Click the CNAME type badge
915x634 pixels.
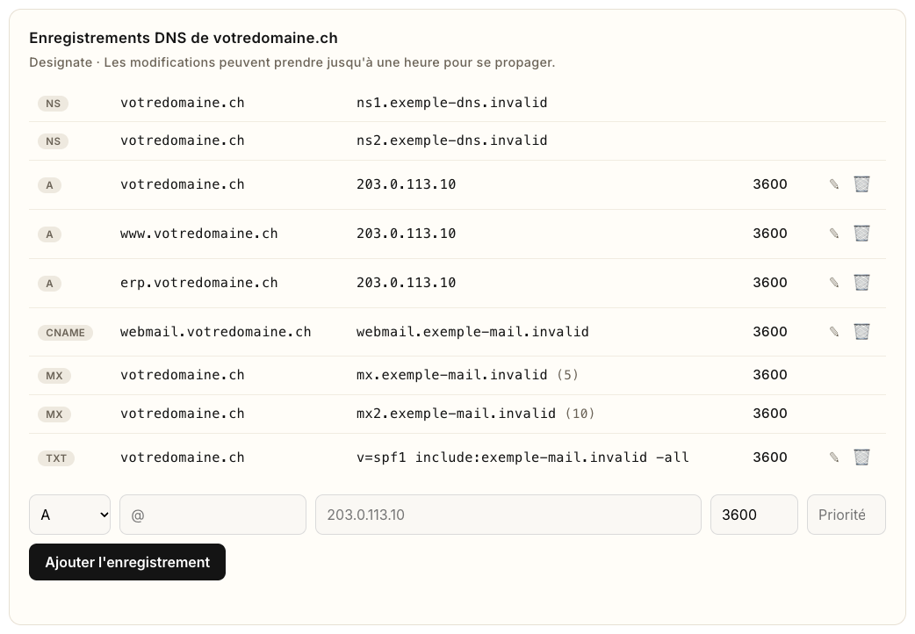pos(65,333)
